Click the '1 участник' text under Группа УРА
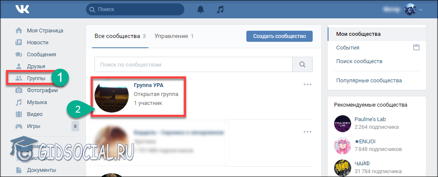The width and height of the screenshot is (438, 177). click(x=148, y=103)
